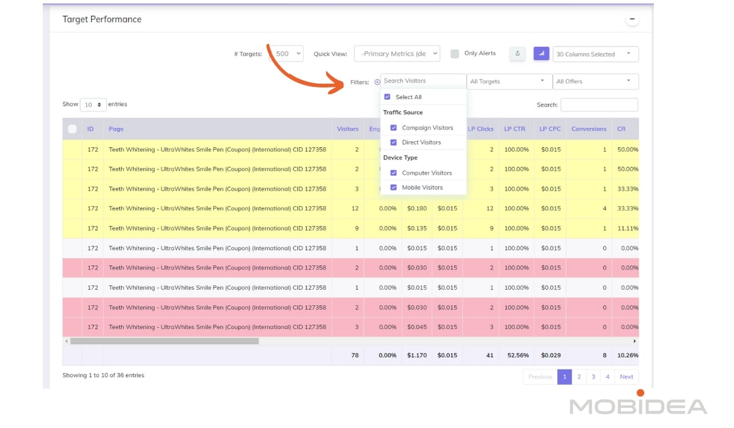Go to pagination page 4
The height and width of the screenshot is (428, 734).
(x=607, y=377)
